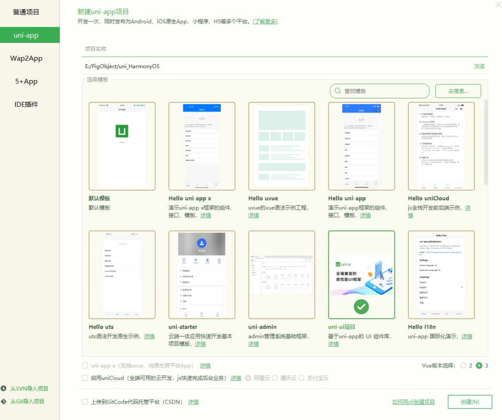
Task: Select the 默认模板 template thumbnail
Action: coord(122,146)
